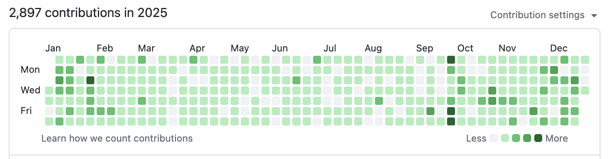Viewport: 608px width, 159px height.
Task: Pick the second-darkest legend swatch
Action: pos(527,138)
